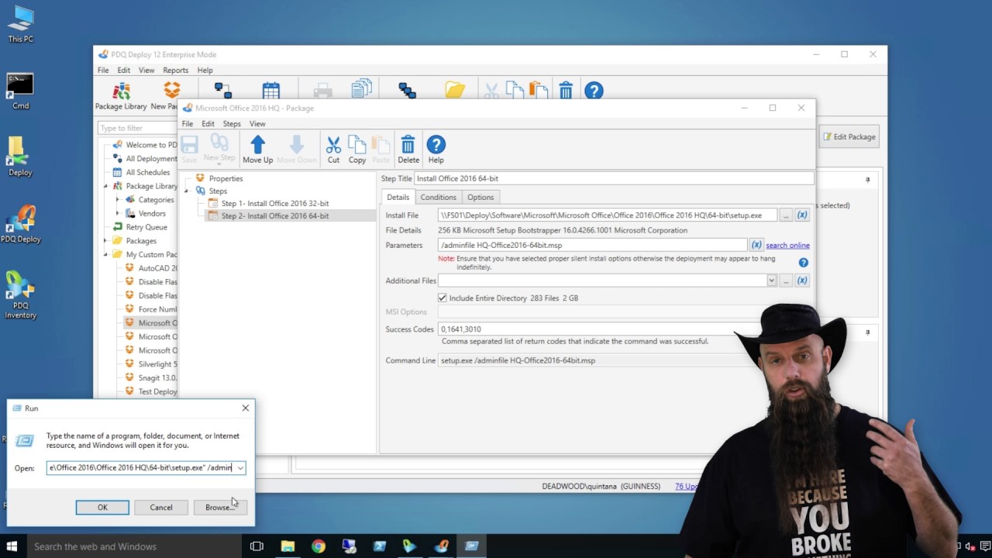The height and width of the screenshot is (558, 992).
Task: Toggle the Include Entire Directory checkbox
Action: click(443, 298)
